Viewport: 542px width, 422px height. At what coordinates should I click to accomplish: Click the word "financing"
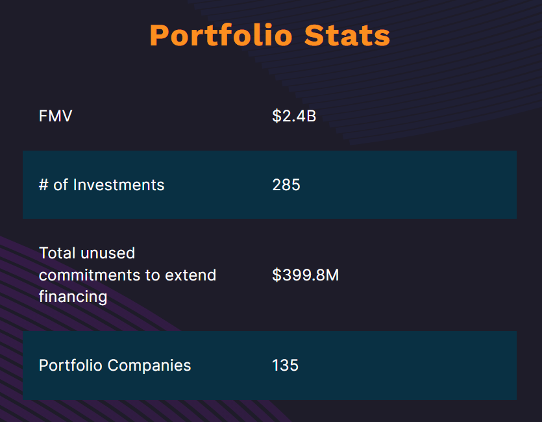click(73, 297)
